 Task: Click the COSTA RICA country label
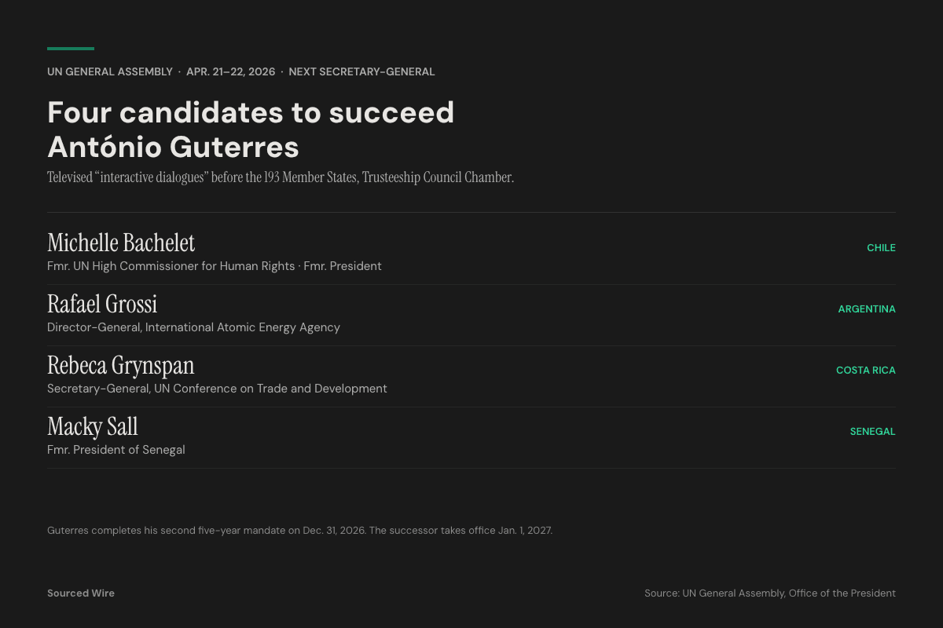(x=865, y=370)
